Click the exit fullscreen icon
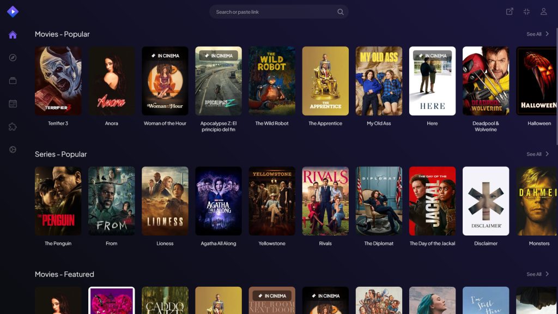 [x=527, y=11]
